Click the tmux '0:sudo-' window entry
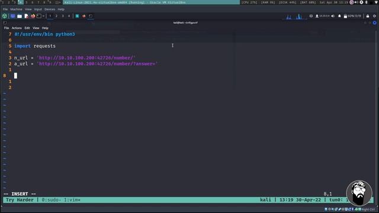The width and height of the screenshot is (379, 213). tap(52, 200)
